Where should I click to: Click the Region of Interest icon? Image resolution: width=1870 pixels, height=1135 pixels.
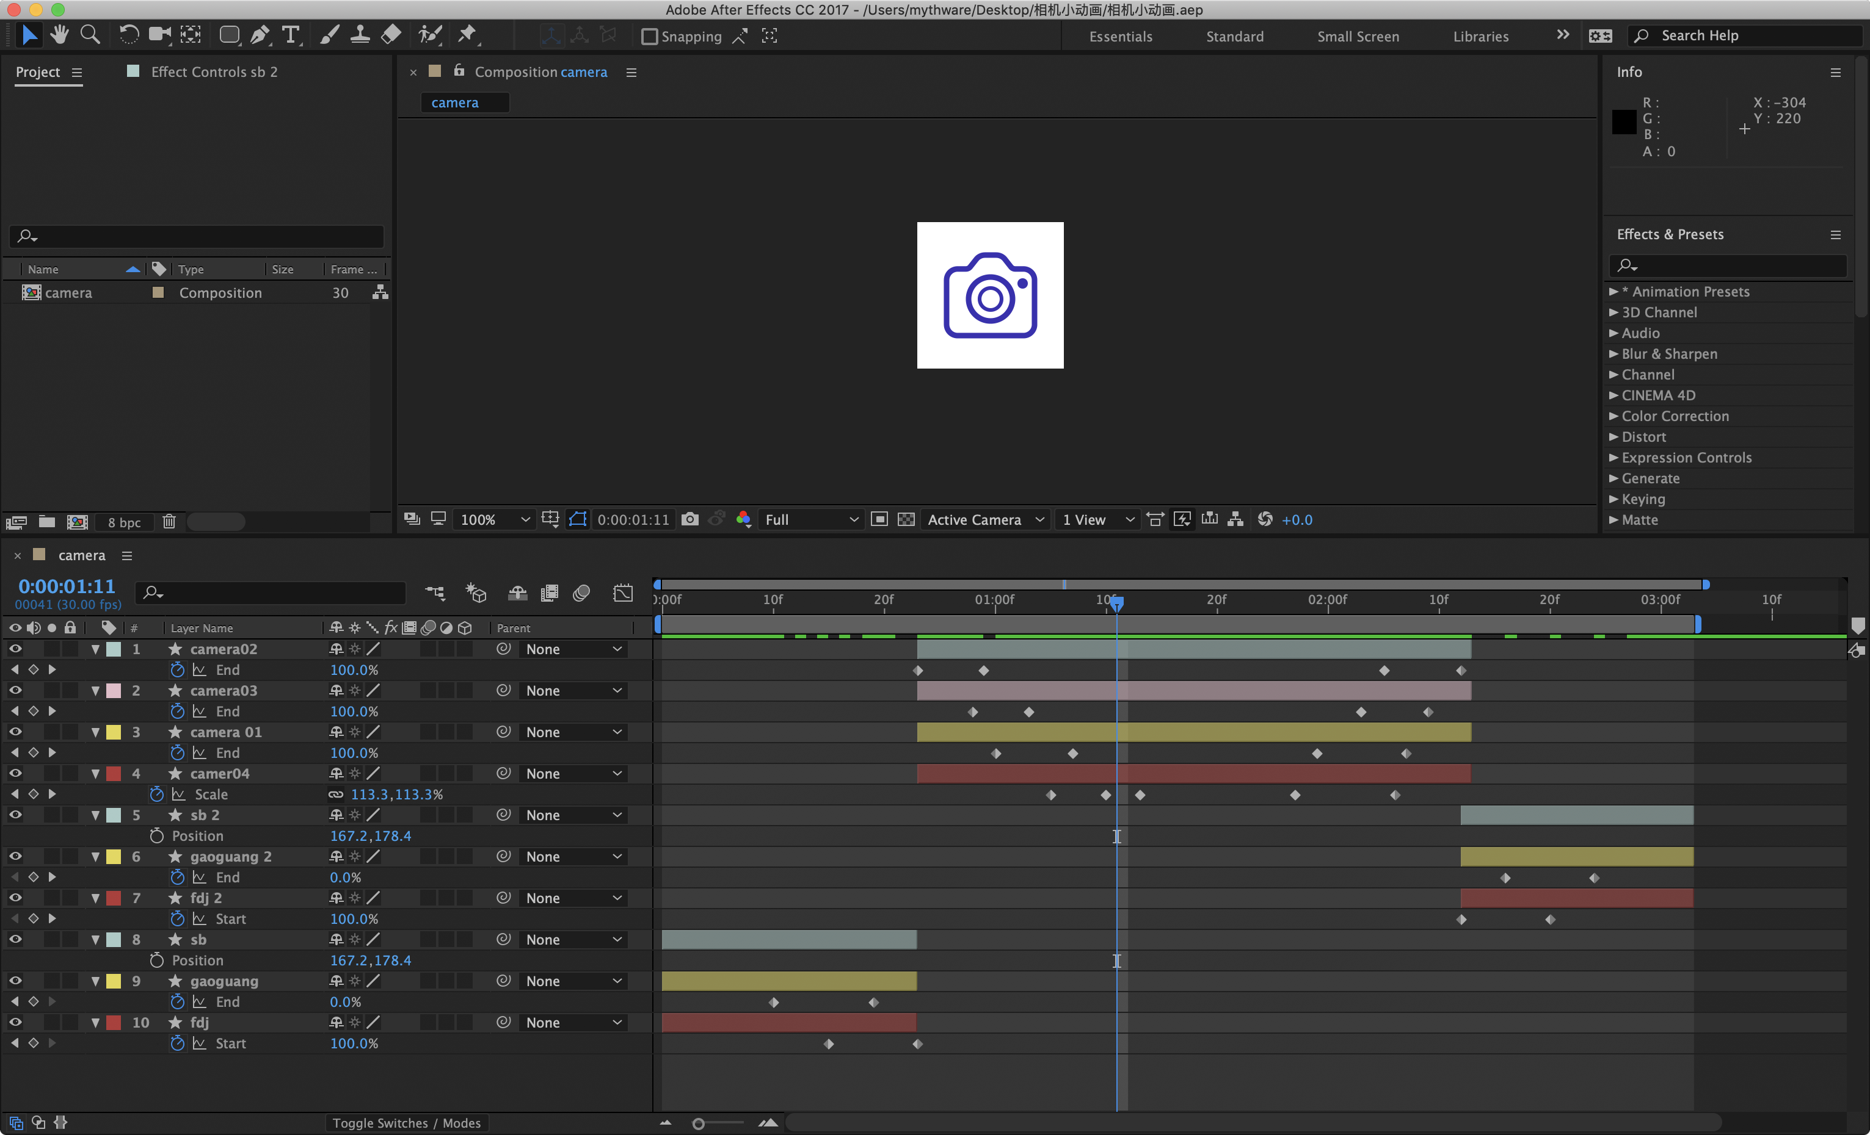(x=879, y=519)
